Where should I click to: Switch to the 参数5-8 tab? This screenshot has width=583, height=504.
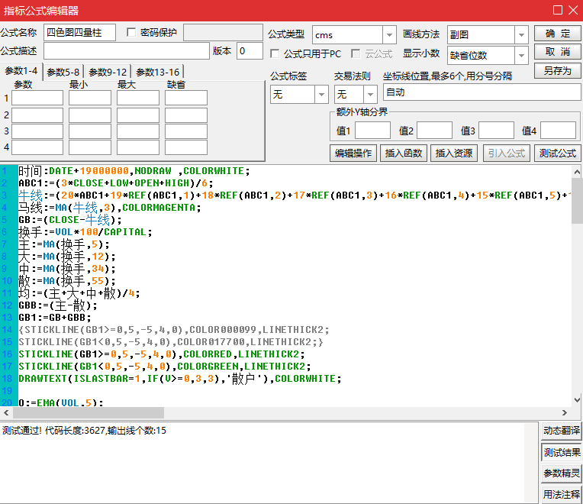pos(63,72)
